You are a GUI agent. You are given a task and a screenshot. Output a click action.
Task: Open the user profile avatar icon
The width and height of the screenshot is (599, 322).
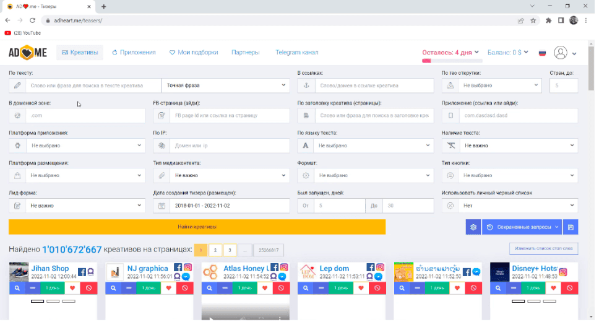click(561, 53)
